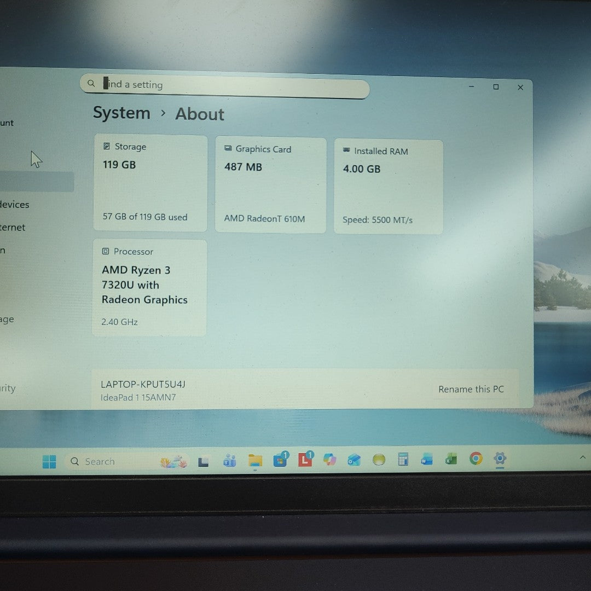The width and height of the screenshot is (591, 591).
Task: Click the magnifier icon in Find a setting
Action: click(x=91, y=83)
